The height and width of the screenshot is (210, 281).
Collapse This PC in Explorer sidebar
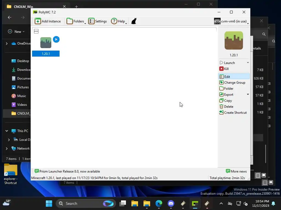coord(7,131)
